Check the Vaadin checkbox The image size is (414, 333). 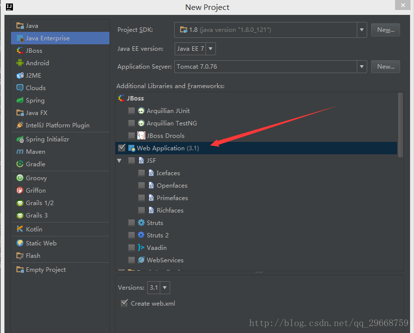click(131, 247)
